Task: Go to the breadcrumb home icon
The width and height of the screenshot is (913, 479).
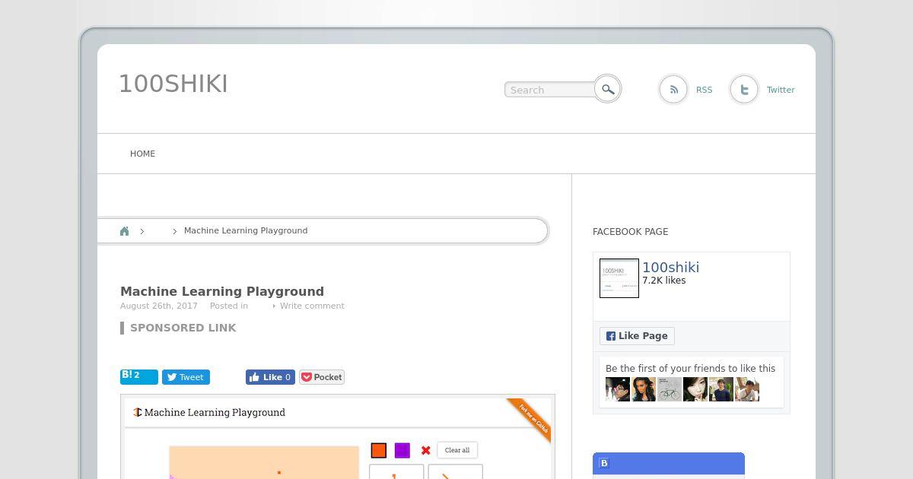Action: click(x=124, y=231)
